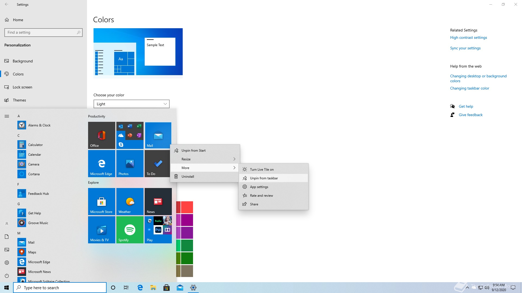Expand the Start menu hamburger
Screen dimensions: 522x293
(x=7, y=116)
